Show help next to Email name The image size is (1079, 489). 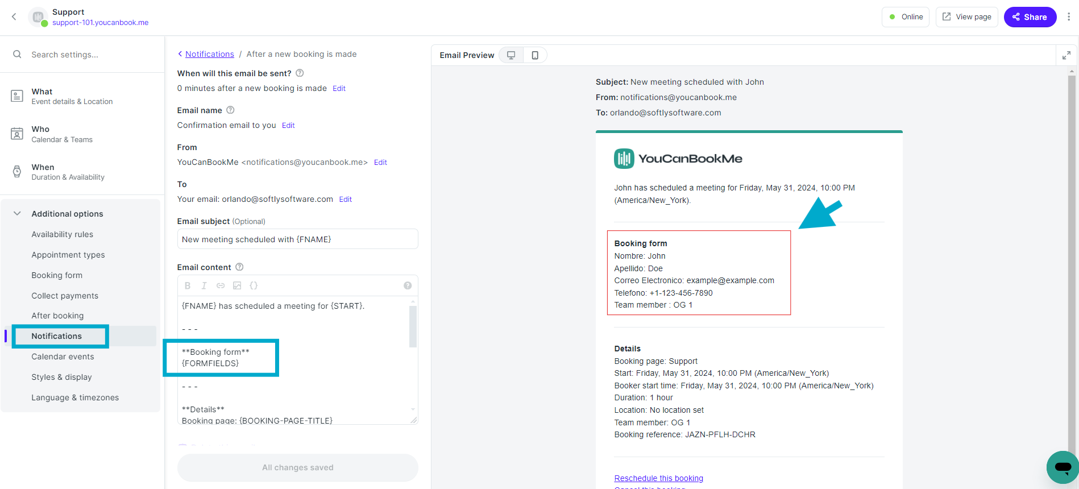[x=230, y=110]
